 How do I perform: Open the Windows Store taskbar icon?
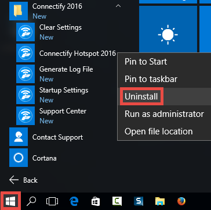click(x=96, y=202)
